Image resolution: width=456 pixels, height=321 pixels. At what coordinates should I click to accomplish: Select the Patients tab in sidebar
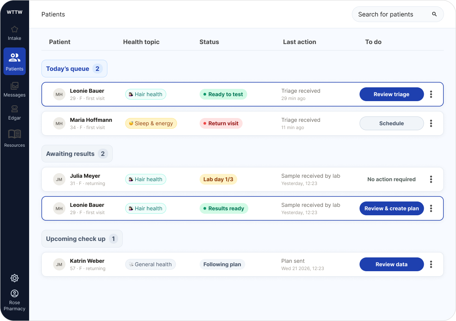[x=15, y=61]
